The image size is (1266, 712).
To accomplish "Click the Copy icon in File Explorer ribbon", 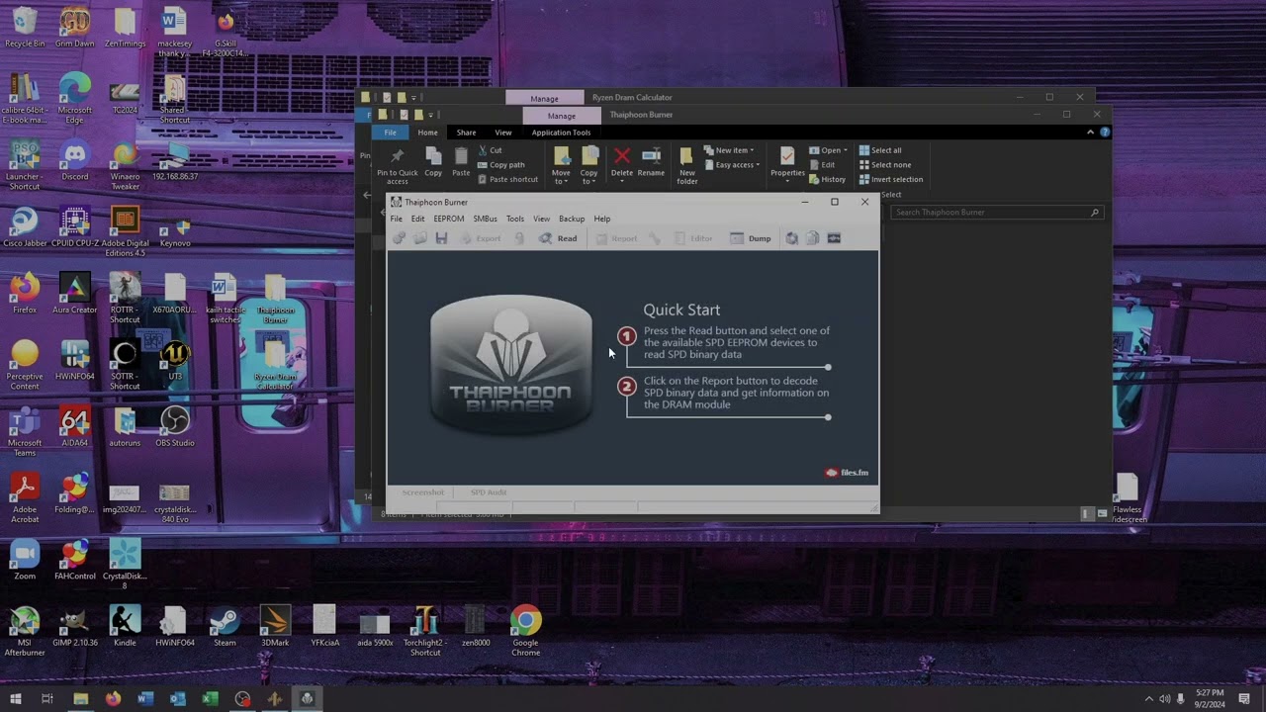I will pos(433,163).
